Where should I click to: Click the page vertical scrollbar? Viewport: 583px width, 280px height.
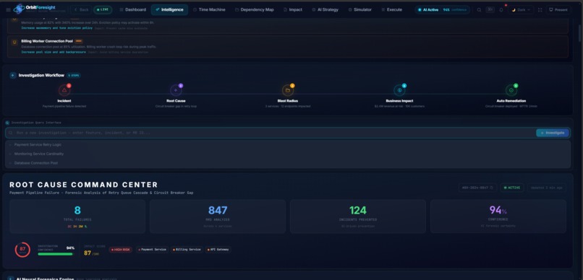coord(579,33)
